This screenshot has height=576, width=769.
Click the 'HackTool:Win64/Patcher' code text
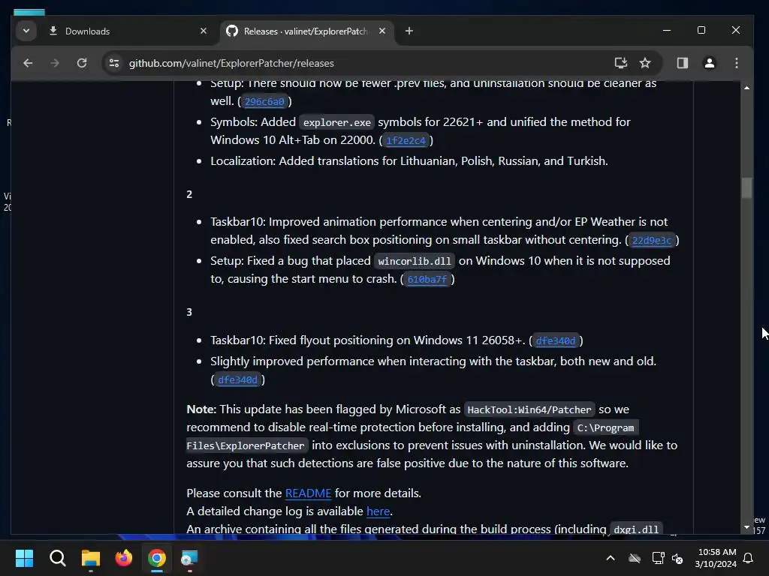[529, 410]
